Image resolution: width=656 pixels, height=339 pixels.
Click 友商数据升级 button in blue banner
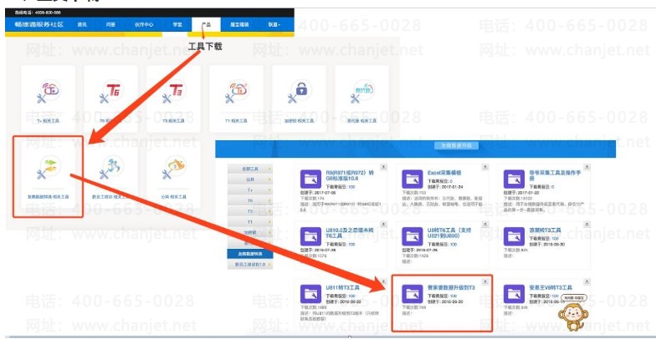pyautogui.click(x=457, y=145)
